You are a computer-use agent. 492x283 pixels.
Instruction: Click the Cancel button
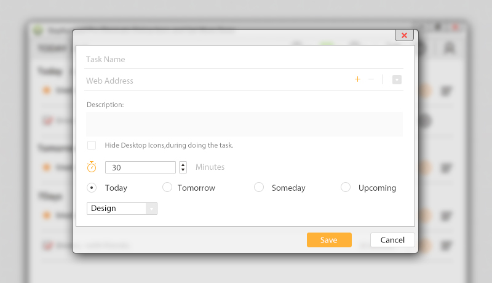point(392,240)
